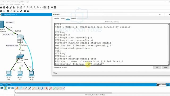Pick the purple USB cable
The height and width of the screenshot is (96, 170).
pos(63,88)
